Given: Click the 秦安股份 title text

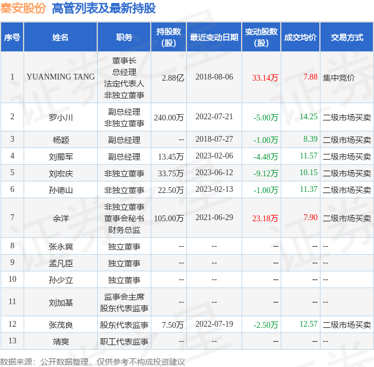Looking at the screenshot, I should [x=23, y=8].
